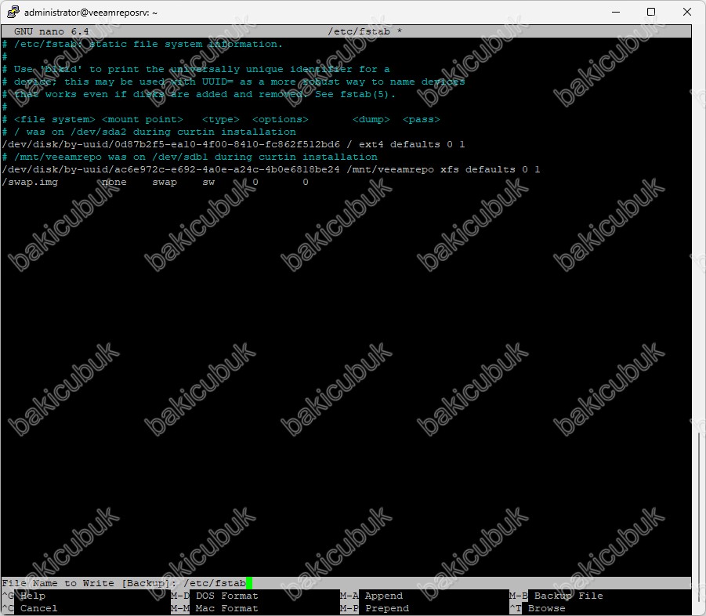Click the comment '/mnt/veeamrepo was on /dev/sdb1'
Viewport: 706px width, 616px height.
pos(190,158)
